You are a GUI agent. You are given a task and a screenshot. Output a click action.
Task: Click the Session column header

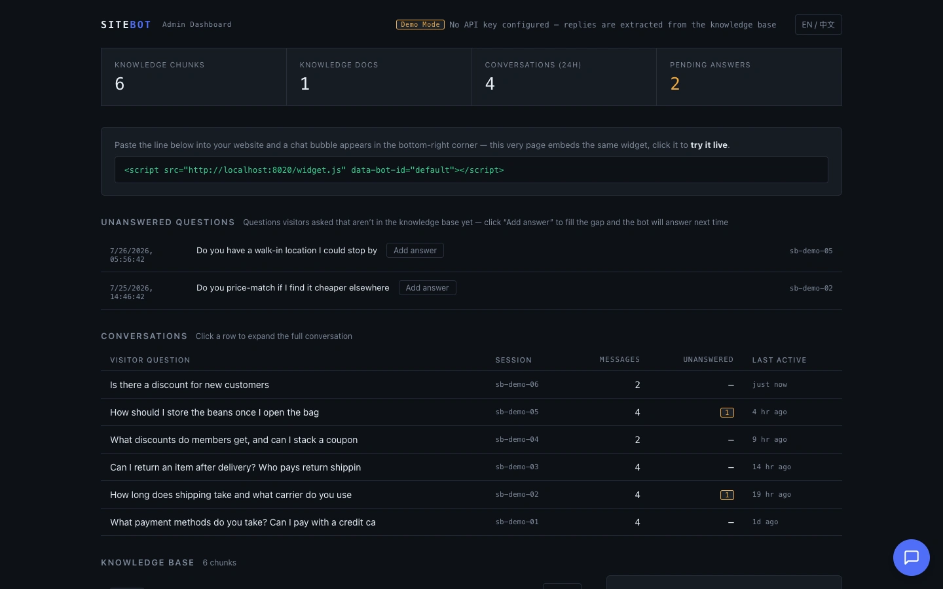[x=513, y=360]
